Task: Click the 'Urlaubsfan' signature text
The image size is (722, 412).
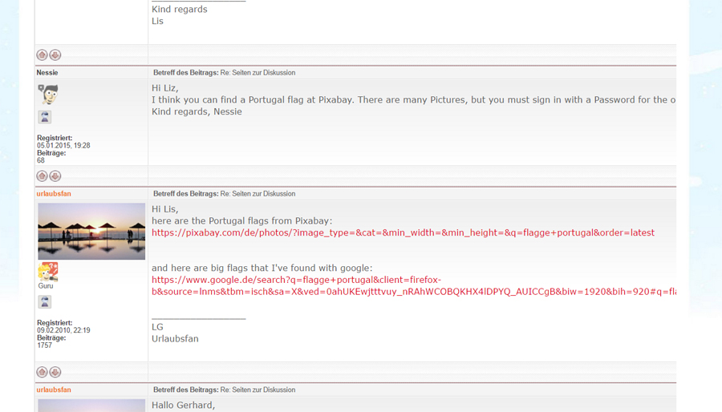Action: click(x=175, y=339)
